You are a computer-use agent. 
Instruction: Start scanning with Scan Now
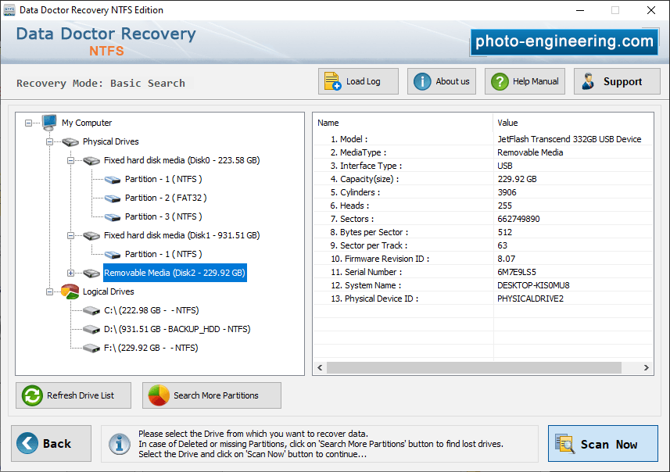tap(603, 443)
